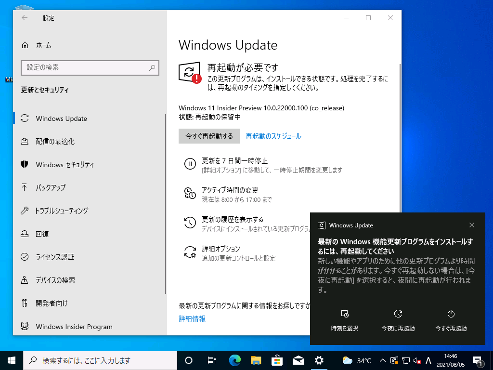The image size is (493, 370).
Task: Open 詳細オプション settings
Action: point(221,249)
